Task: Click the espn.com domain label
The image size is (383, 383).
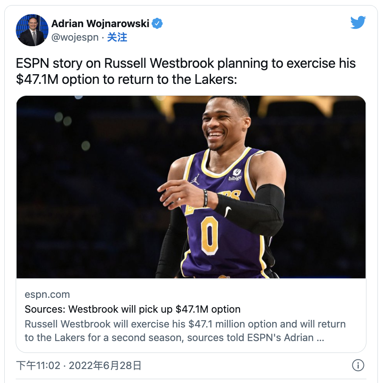Action: (47, 294)
